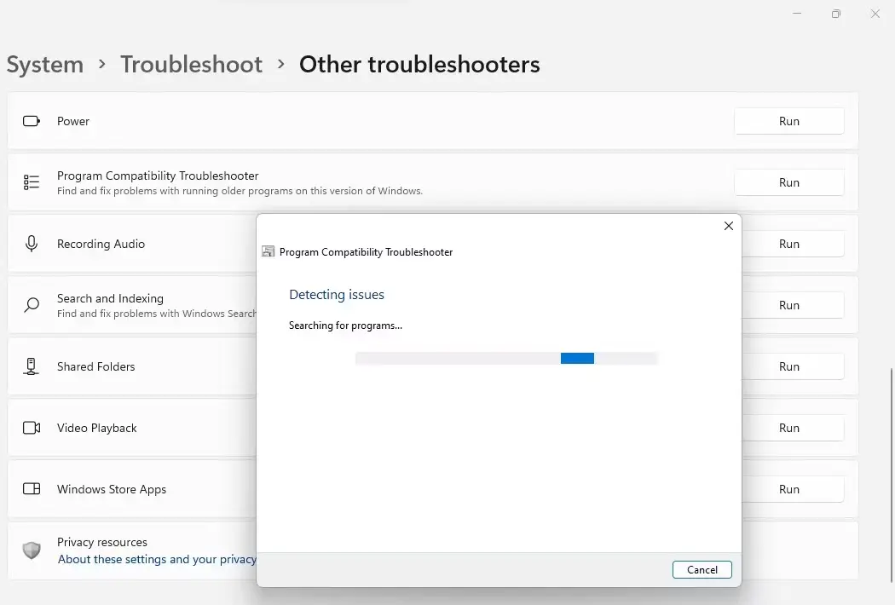Click the detecting issues progress bar
895x605 pixels.
point(506,358)
